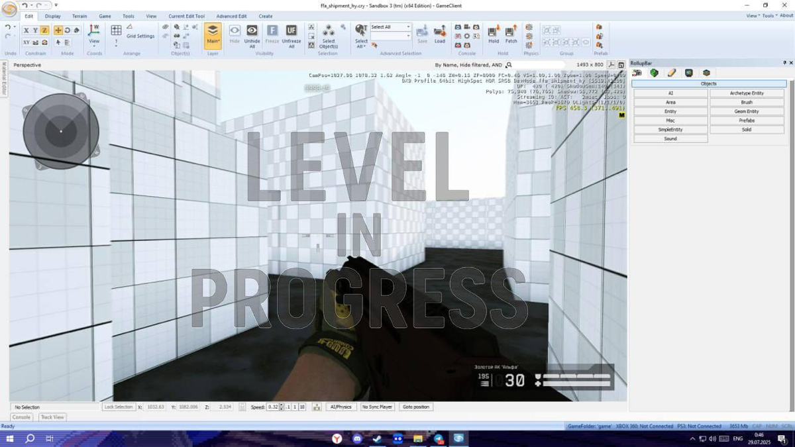Click the AI object button
Screen dimensions: 795x447
click(x=670, y=93)
